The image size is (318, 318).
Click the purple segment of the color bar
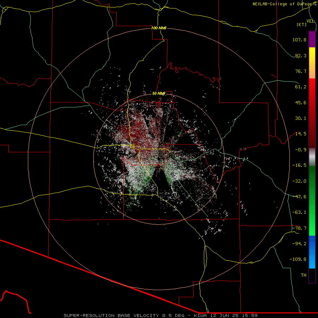point(312,39)
